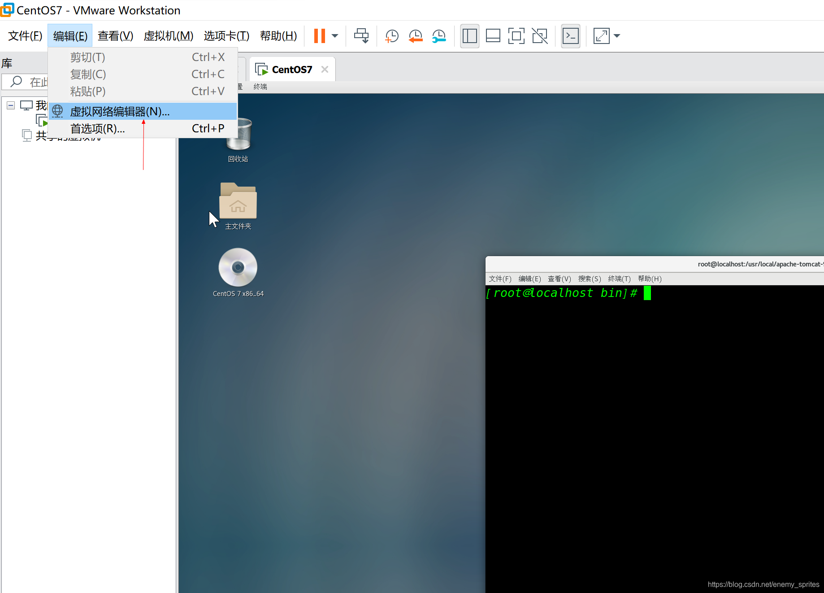
Task: Click 终端 in the guest top bar
Action: (x=260, y=87)
